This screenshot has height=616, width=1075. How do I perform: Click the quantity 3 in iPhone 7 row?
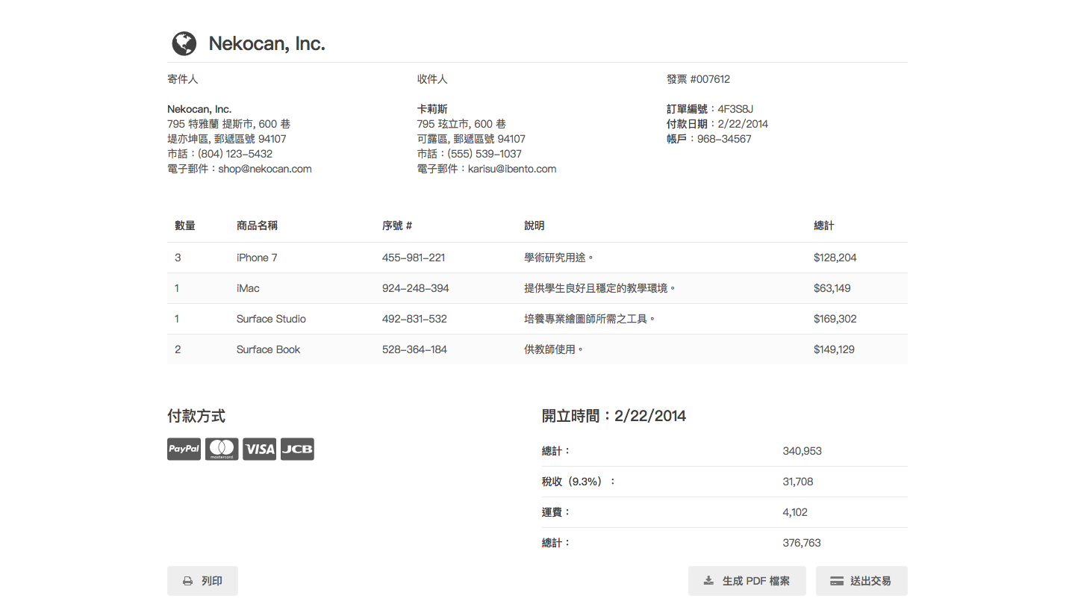tap(178, 258)
